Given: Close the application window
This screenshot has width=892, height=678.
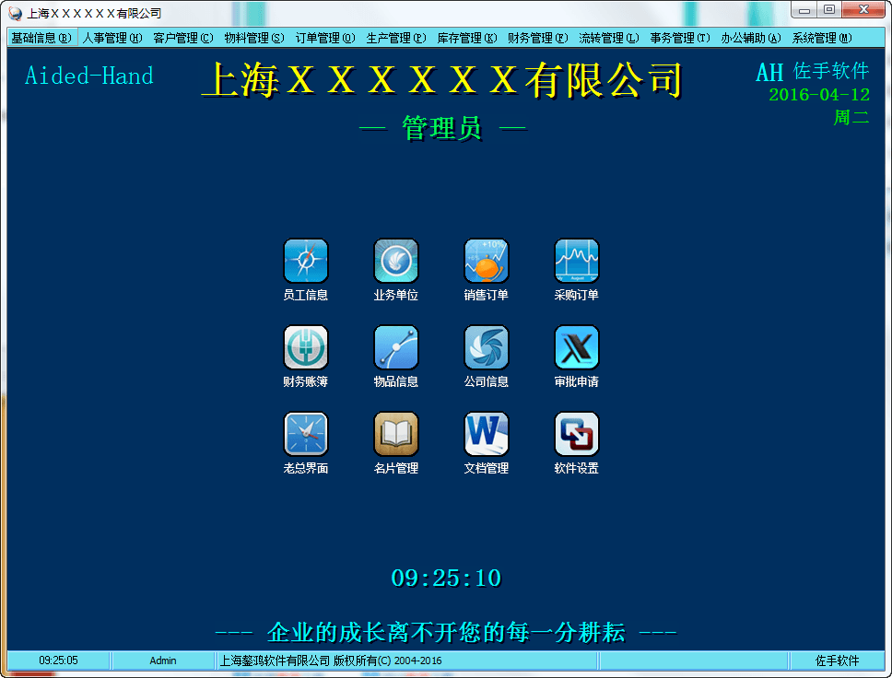Looking at the screenshot, I should coord(863,9).
